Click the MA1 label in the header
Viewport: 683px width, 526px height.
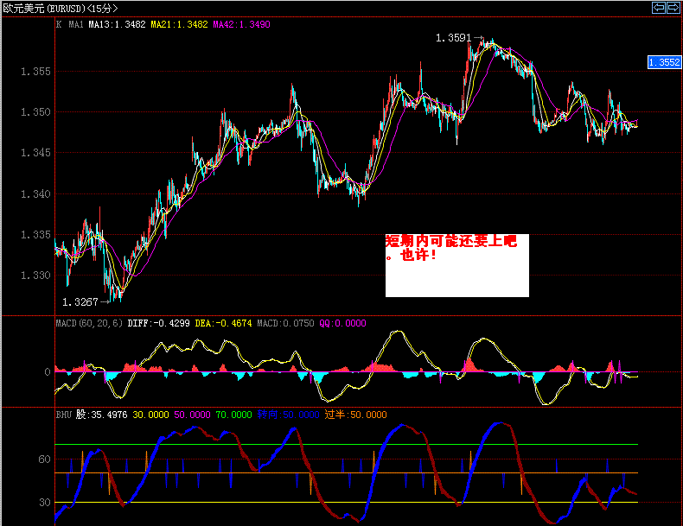tap(76, 24)
